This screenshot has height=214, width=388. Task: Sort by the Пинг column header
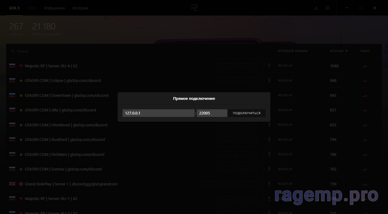tap(365, 51)
